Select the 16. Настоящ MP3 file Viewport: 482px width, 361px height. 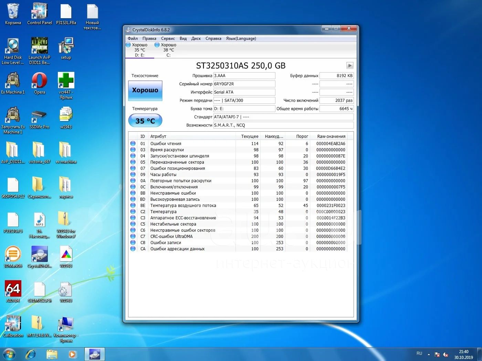[39, 225]
